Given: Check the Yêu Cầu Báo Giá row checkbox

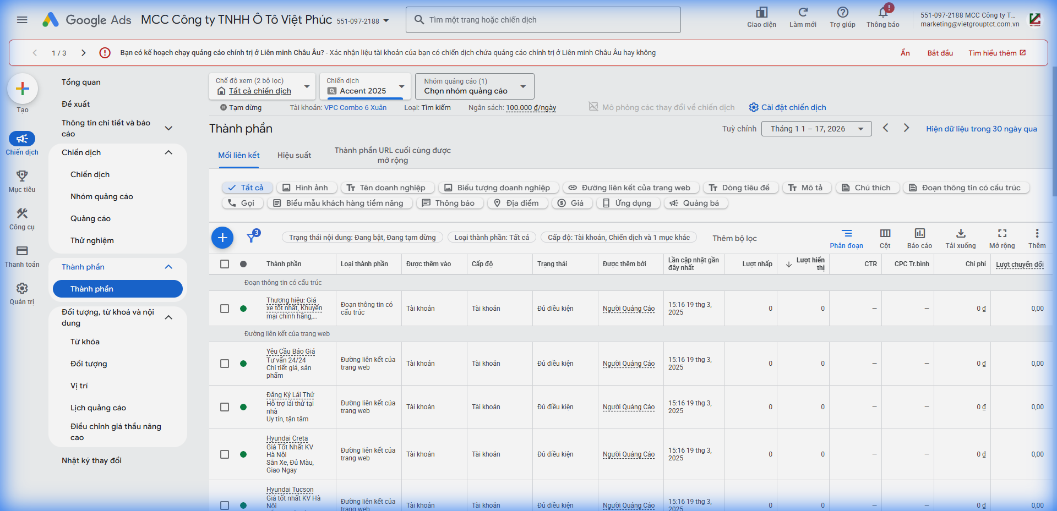Looking at the screenshot, I should [x=225, y=364].
